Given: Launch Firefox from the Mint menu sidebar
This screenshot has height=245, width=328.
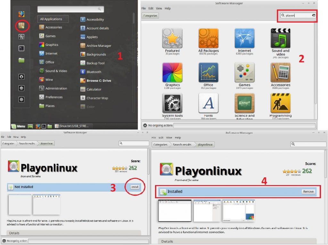Looking at the screenshot, I should pyautogui.click(x=21, y=14).
